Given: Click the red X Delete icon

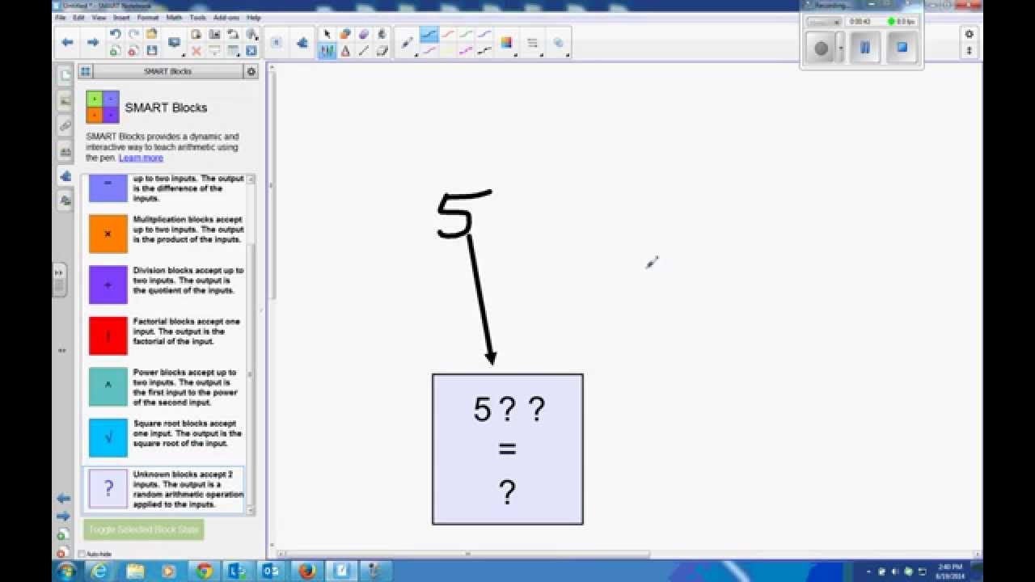Looking at the screenshot, I should click(x=196, y=50).
